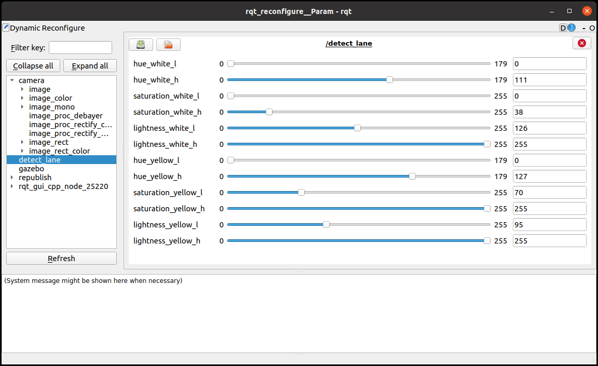This screenshot has width=598, height=366.
Task: Click the D dock-widget button
Action: (563, 28)
